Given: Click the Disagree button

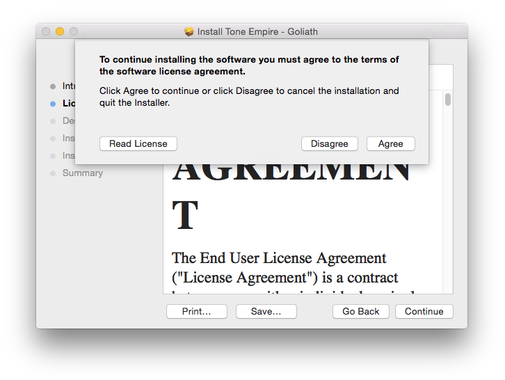Looking at the screenshot, I should 330,144.
